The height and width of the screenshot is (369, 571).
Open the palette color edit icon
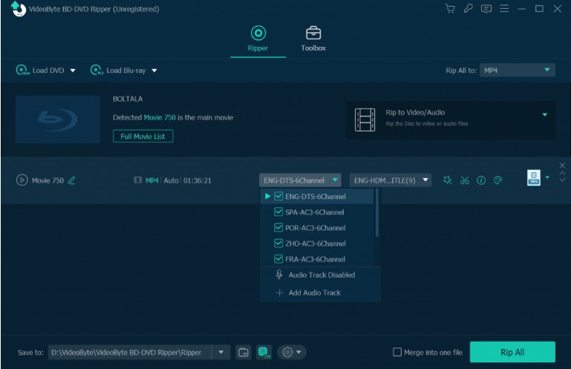tap(497, 180)
